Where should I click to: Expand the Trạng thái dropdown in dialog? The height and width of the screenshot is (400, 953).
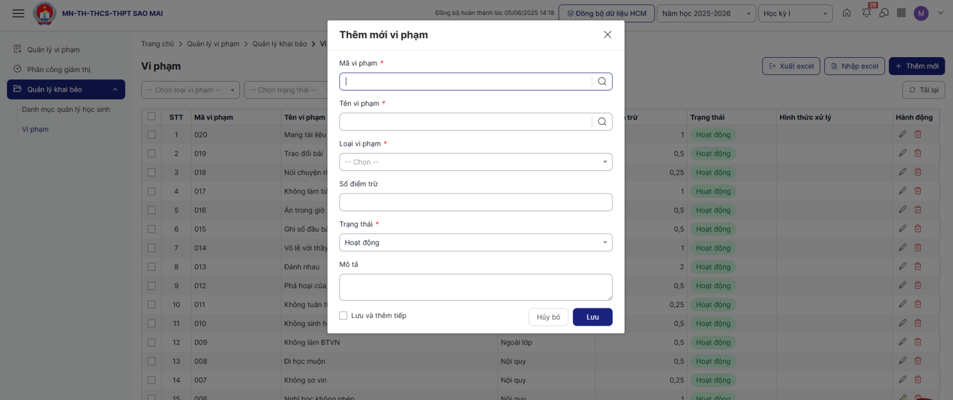pos(475,243)
